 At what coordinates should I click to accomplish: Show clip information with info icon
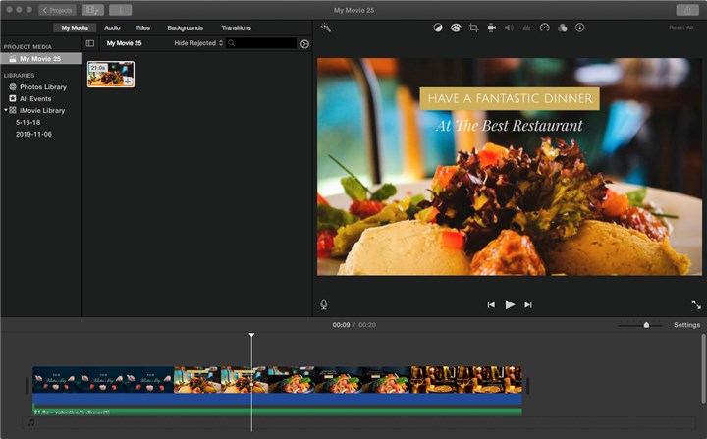tap(579, 27)
